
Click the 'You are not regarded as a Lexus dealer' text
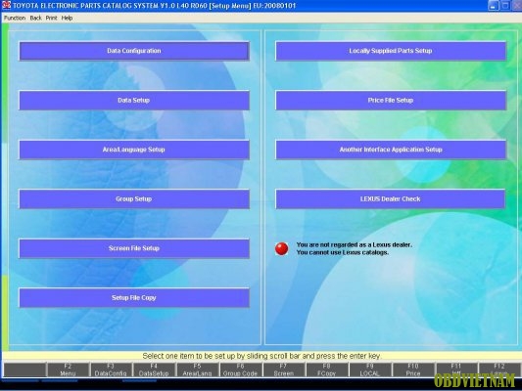coord(355,244)
